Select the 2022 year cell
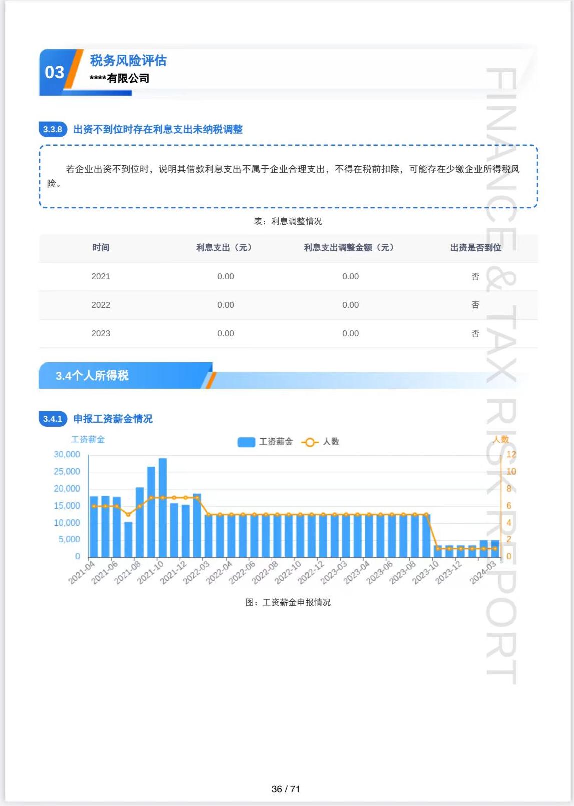This screenshot has height=806, width=574. point(101,305)
